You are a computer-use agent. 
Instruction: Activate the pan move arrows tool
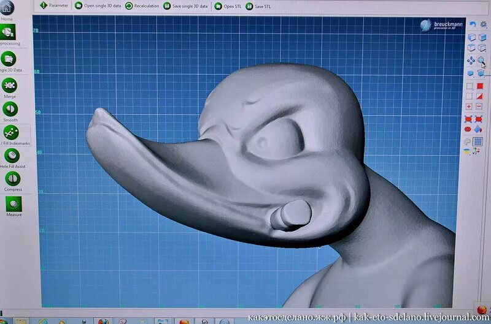(471, 60)
